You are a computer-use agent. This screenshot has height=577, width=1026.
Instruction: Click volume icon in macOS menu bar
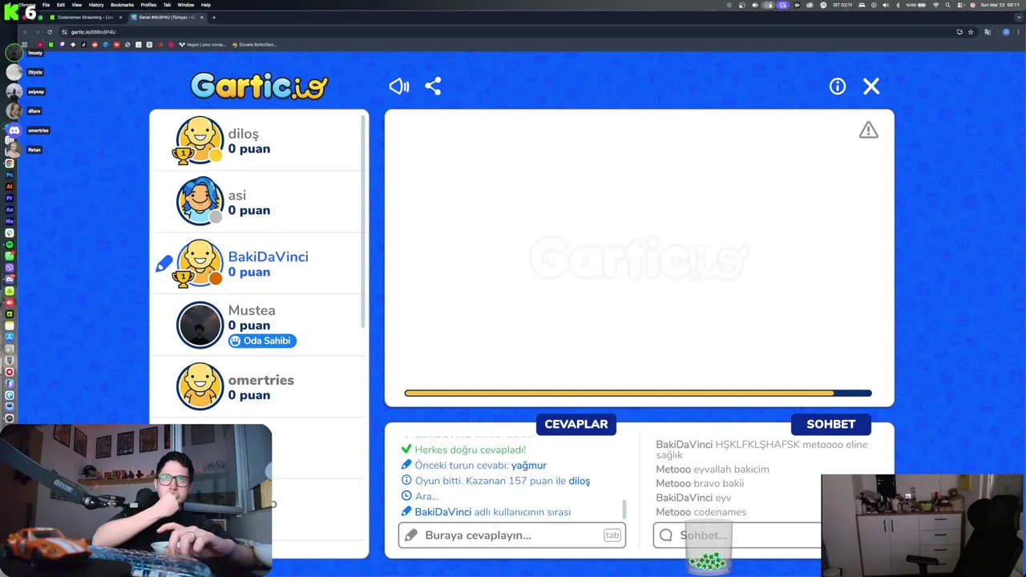[885, 5]
